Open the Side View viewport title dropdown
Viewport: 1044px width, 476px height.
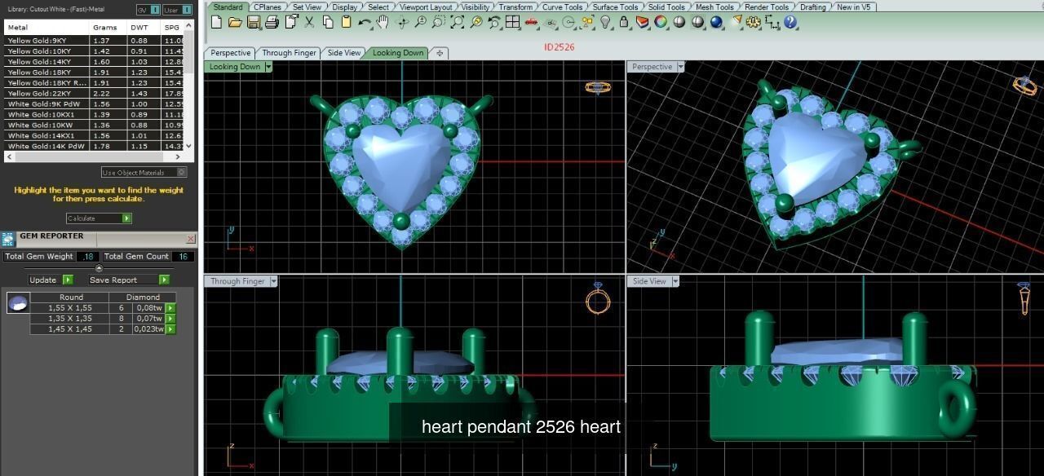pos(674,281)
